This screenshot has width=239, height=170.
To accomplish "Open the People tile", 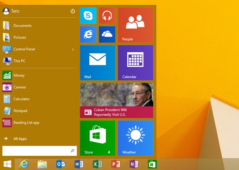I will tap(135, 25).
